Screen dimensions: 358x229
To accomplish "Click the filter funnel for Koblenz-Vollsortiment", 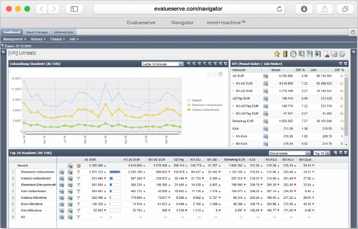I will pos(78,179).
